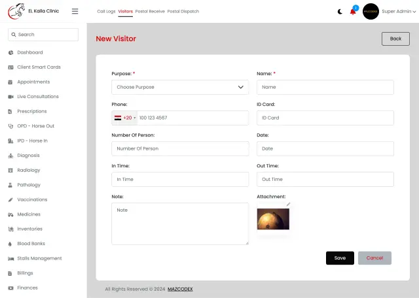This screenshot has height=298, width=419.
Task: Select the Visitors tab
Action: coord(125,12)
